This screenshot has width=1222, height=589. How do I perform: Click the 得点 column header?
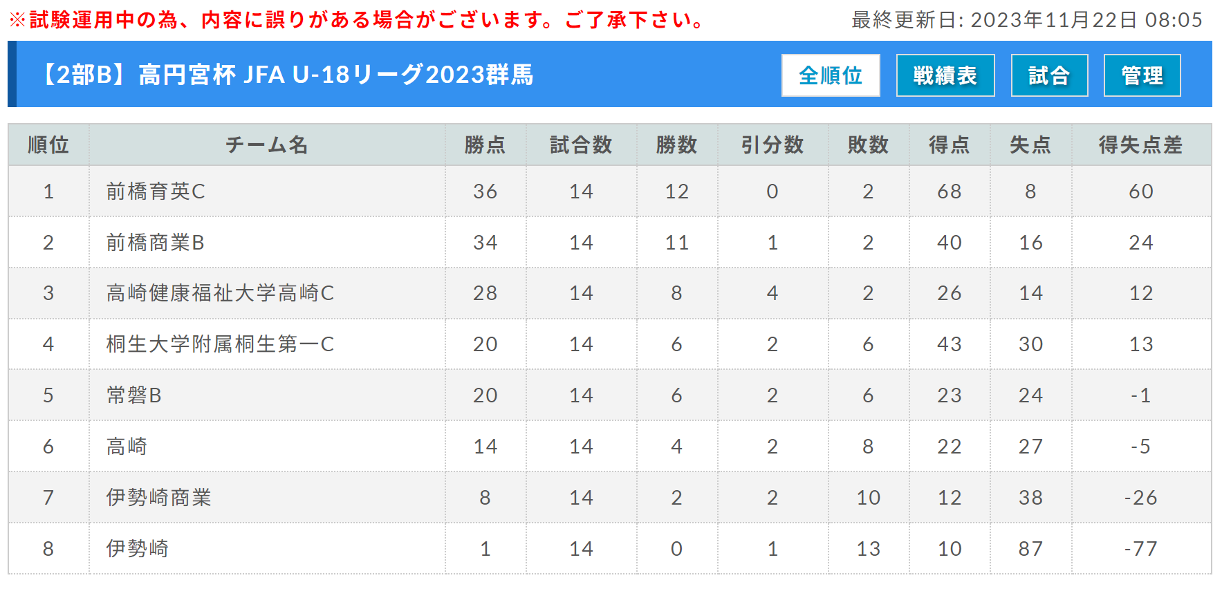click(x=950, y=145)
